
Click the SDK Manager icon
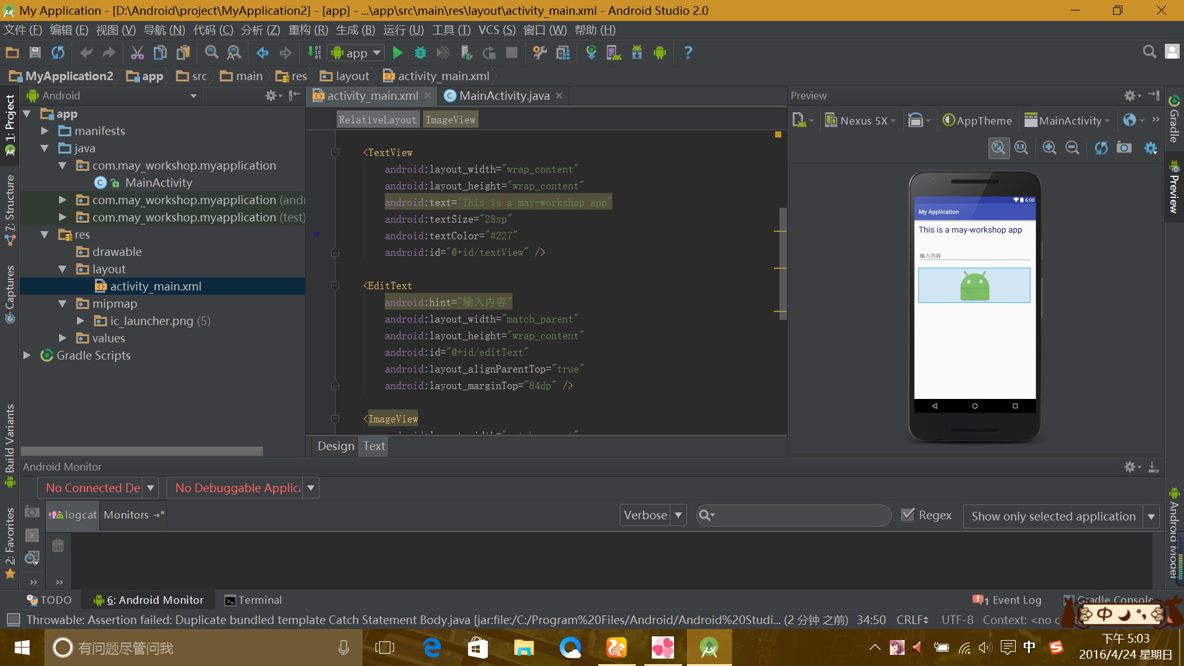click(638, 52)
